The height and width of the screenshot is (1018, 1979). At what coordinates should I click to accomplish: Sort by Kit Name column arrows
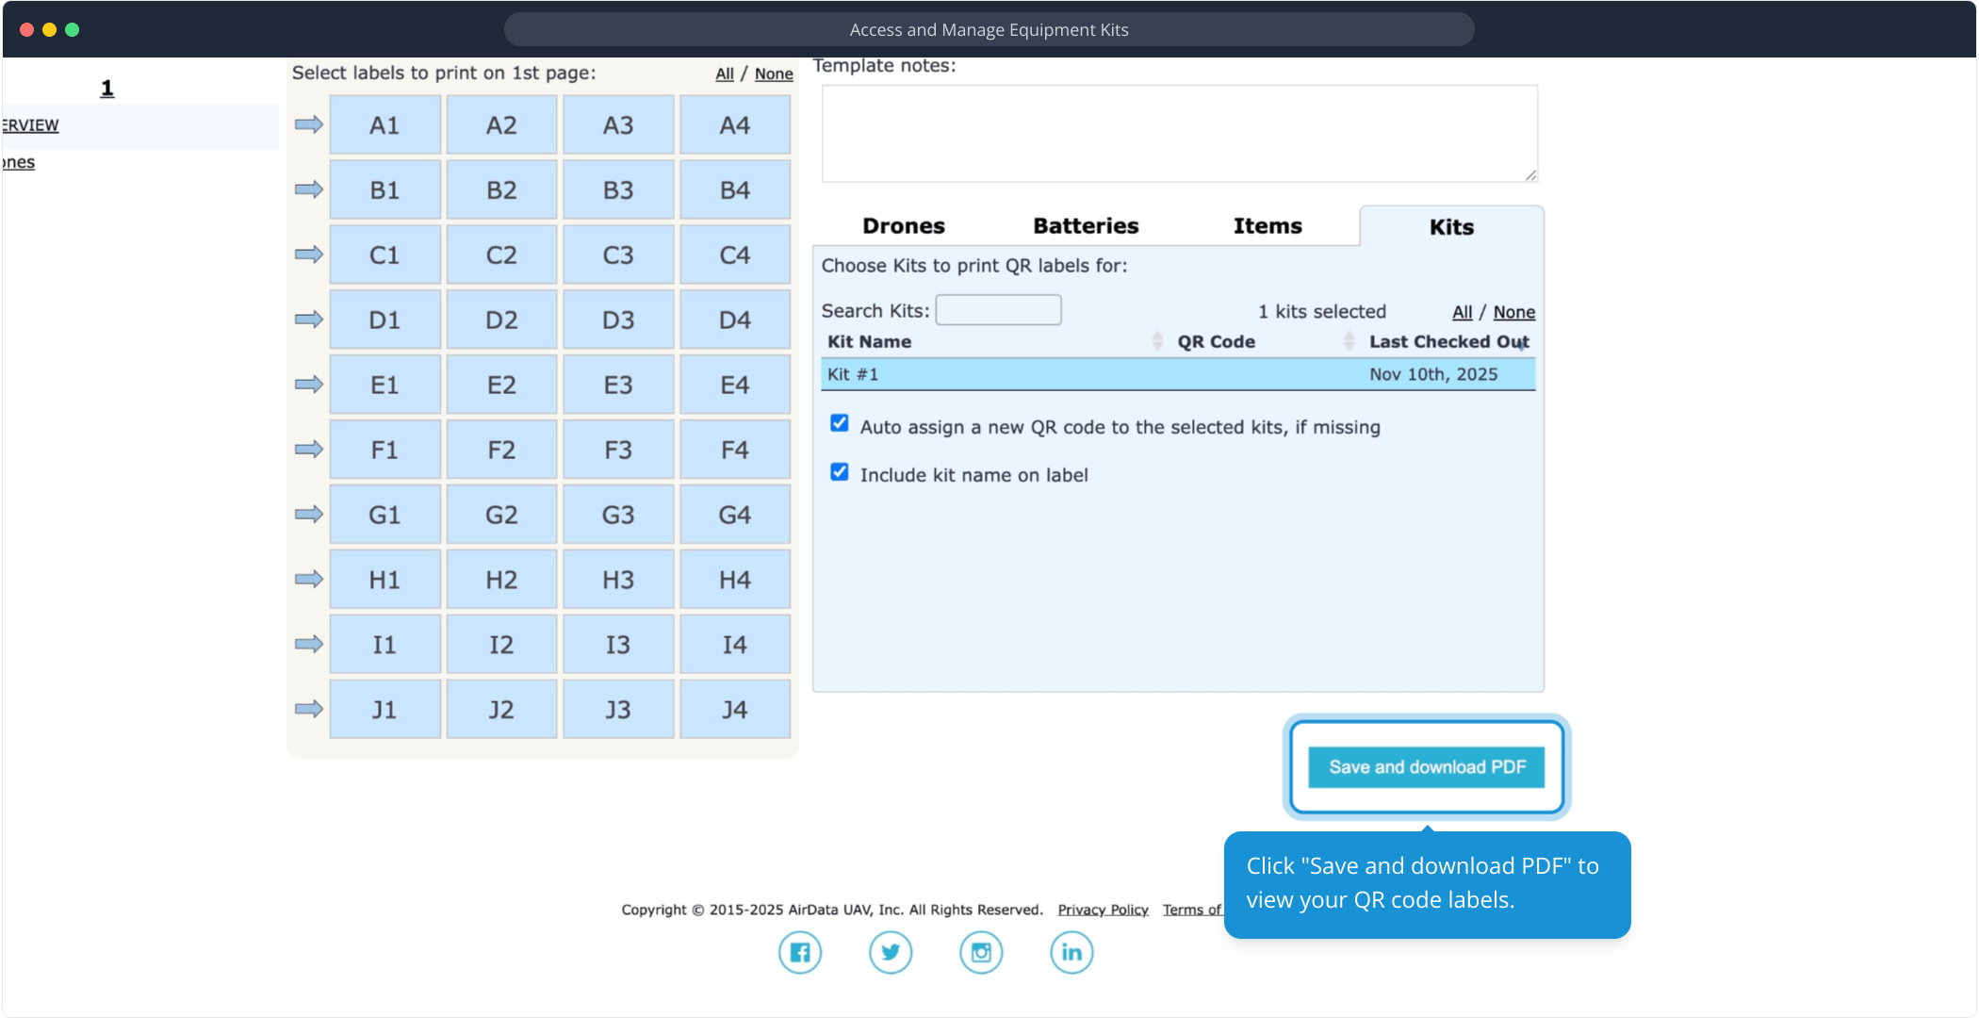click(x=1157, y=341)
